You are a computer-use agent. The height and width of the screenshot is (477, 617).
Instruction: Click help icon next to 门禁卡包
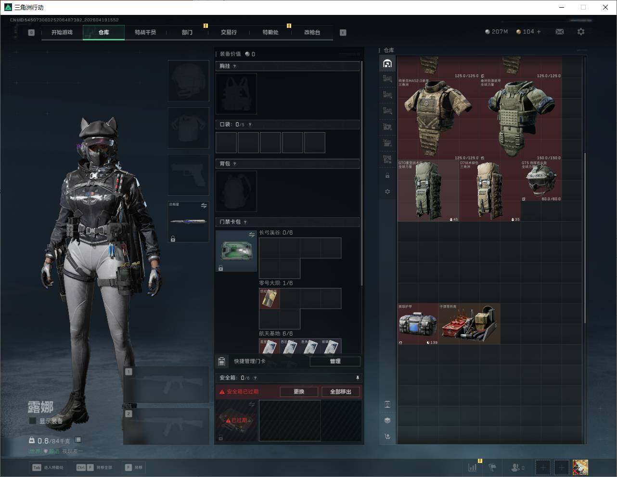coord(245,222)
